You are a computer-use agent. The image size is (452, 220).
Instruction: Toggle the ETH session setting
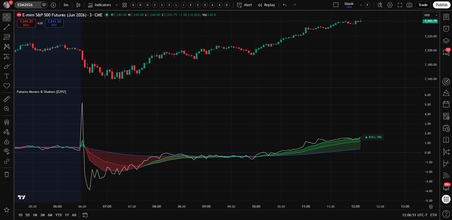434,215
